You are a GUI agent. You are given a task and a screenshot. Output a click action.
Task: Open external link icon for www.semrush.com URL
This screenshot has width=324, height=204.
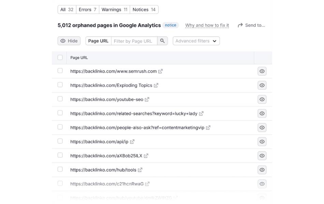click(x=161, y=71)
